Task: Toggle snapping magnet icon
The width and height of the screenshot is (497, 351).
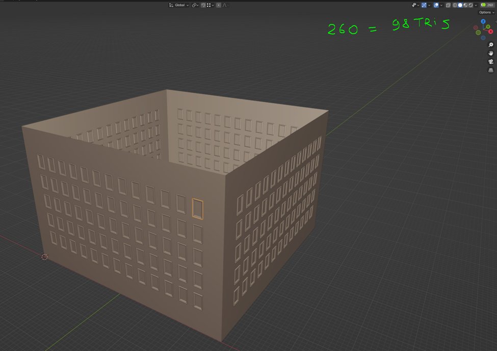Action: [x=203, y=5]
